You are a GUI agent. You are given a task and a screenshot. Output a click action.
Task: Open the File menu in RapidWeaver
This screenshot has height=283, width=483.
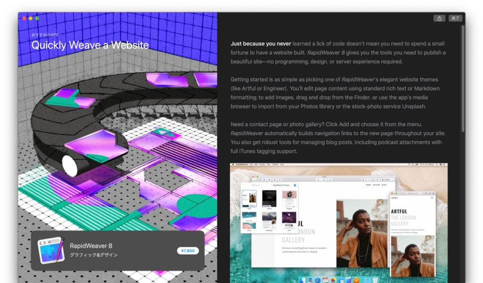coord(250,164)
